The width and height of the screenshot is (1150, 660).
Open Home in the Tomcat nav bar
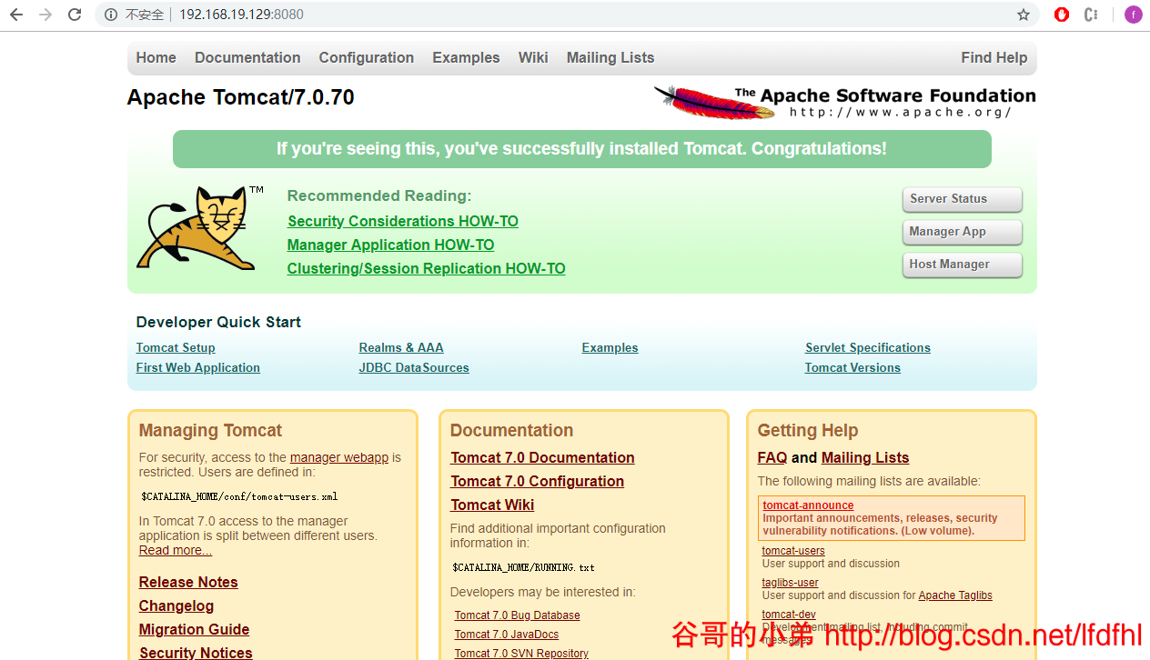tap(156, 57)
